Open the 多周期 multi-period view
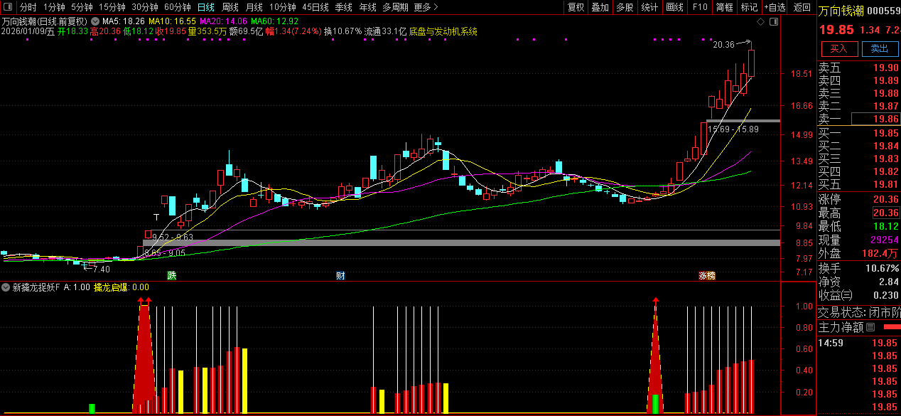This screenshot has height=416, width=901. tap(395, 7)
